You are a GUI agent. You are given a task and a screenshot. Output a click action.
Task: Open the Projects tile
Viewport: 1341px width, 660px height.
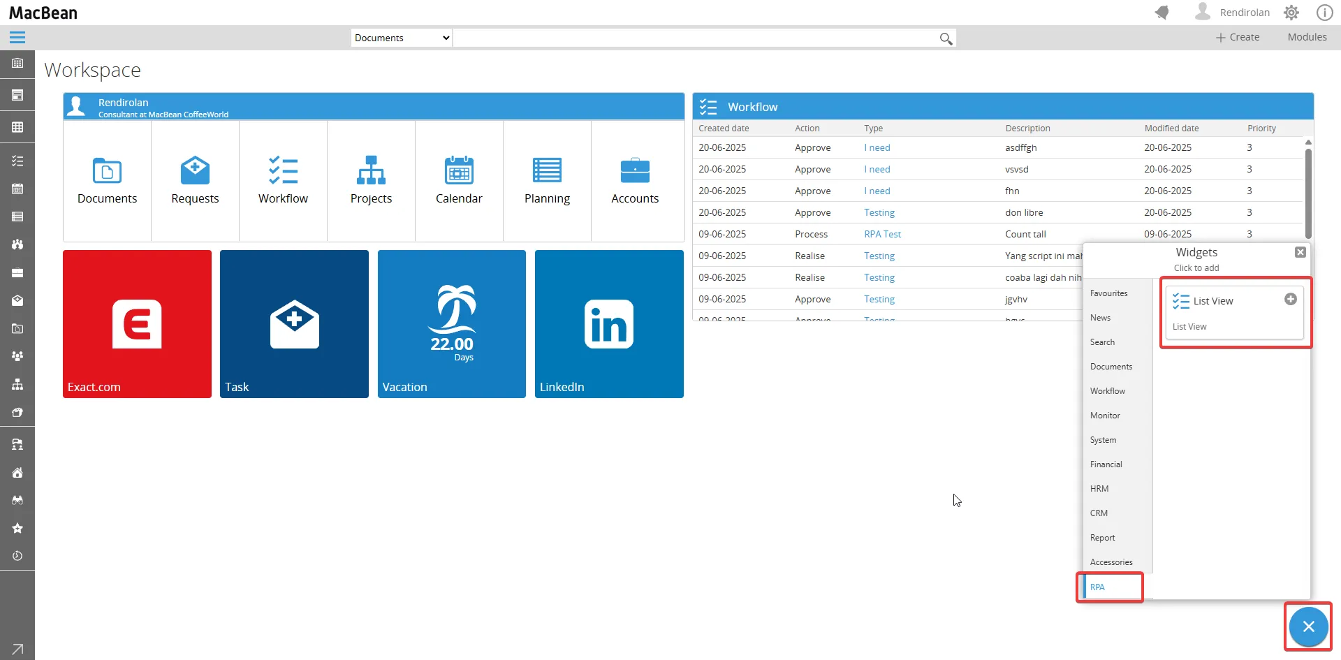pos(371,180)
